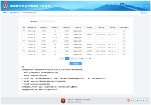Open Sogou wrench settings icon
The image size is (151, 105).
point(146,100)
